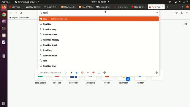Open the Firefox hamburger menu
Screen dimensions: 190x107
pyautogui.click(x=187, y=12)
